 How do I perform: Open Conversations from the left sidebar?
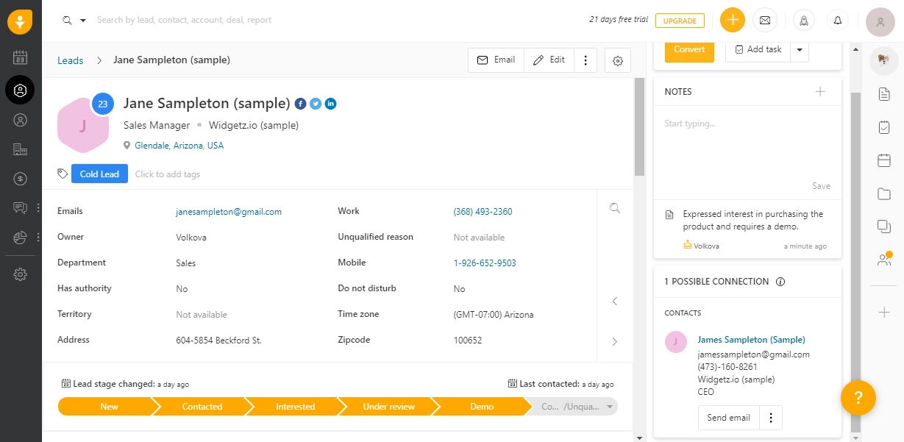coord(20,207)
